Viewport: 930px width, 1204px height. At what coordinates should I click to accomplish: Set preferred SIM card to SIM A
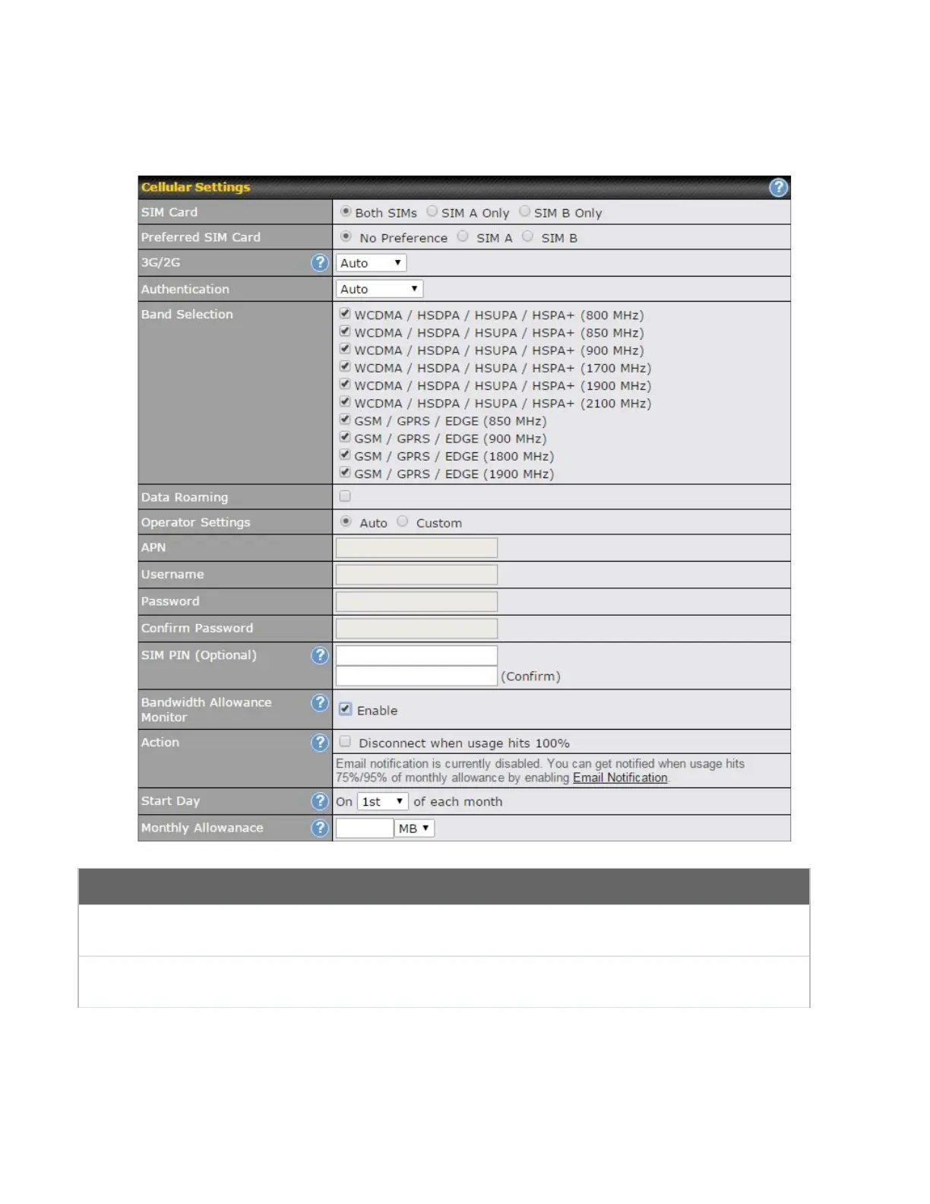462,236
